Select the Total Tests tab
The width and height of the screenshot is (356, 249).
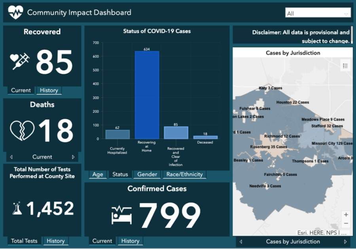[24, 241]
